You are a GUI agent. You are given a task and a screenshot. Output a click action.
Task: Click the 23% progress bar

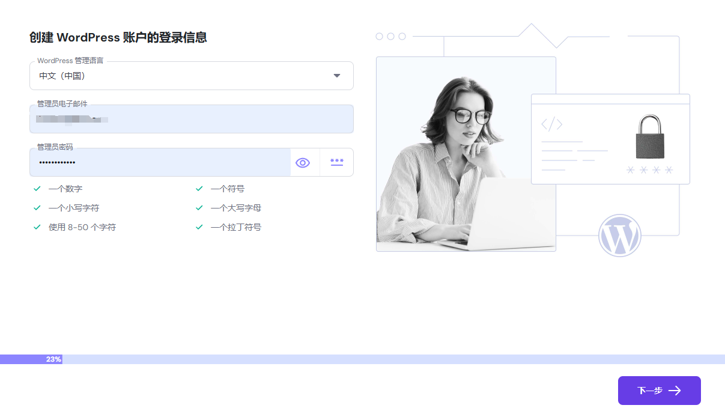point(362,359)
